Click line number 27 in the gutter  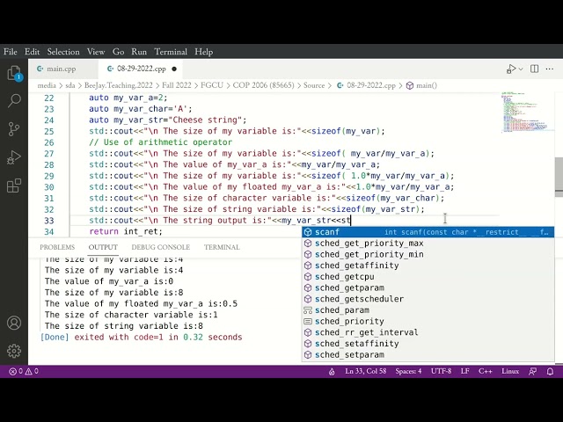click(49, 154)
